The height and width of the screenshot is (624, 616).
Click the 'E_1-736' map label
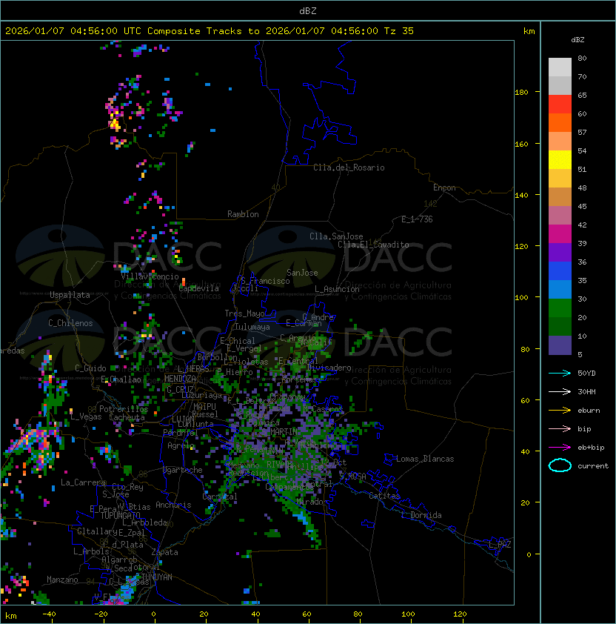click(x=417, y=219)
